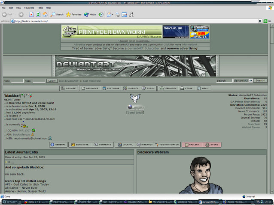Follow the deviantART Subscriber link
This screenshot has height=205, width=274.
point(143,48)
